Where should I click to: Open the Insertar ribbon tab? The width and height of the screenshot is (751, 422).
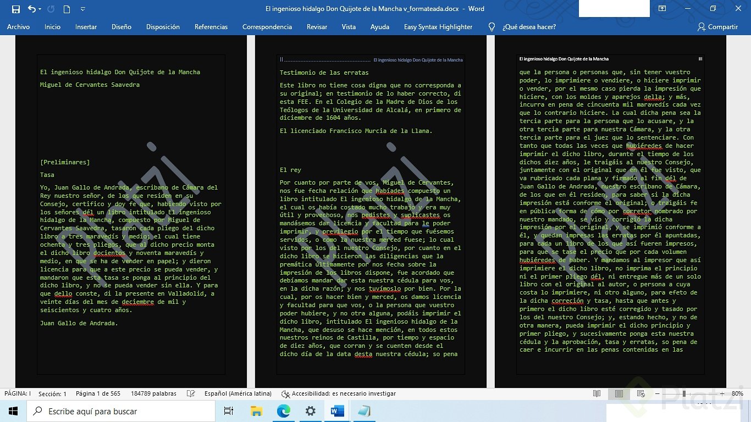(x=86, y=27)
